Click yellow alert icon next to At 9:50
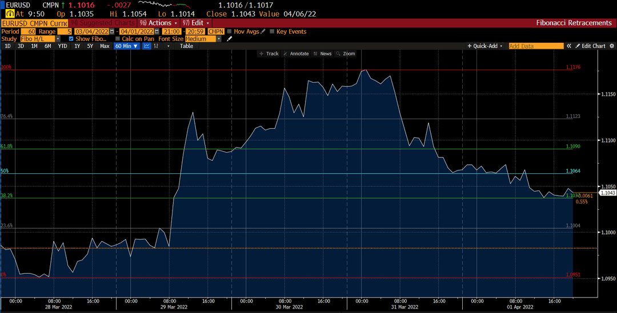617x313 pixels. [x=10, y=14]
